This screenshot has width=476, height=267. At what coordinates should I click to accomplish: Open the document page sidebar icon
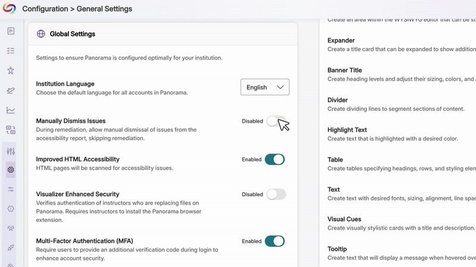point(11,31)
